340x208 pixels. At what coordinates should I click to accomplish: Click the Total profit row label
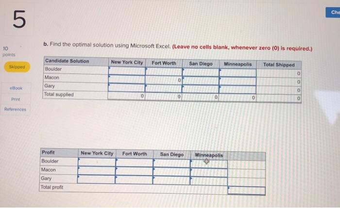52,187
